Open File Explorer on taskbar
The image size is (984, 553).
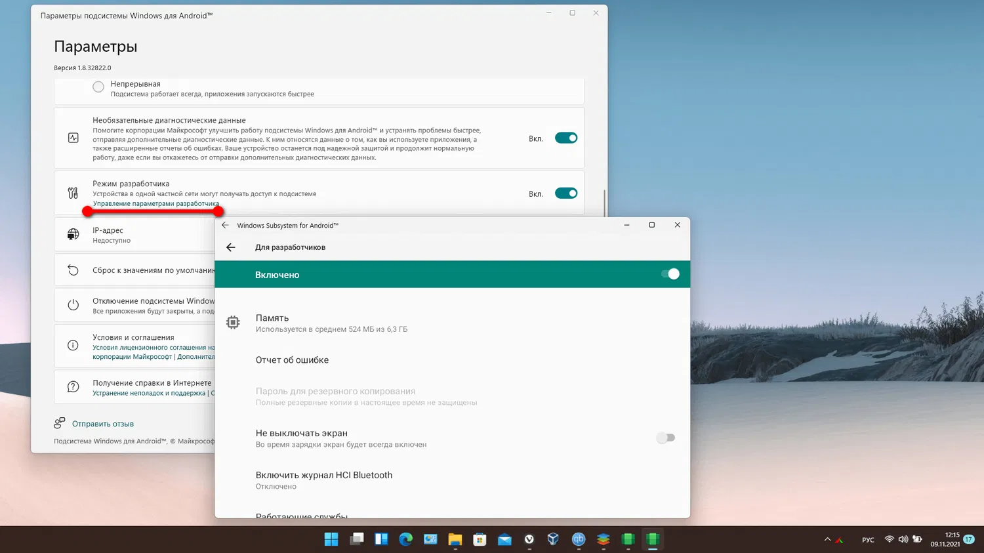455,539
